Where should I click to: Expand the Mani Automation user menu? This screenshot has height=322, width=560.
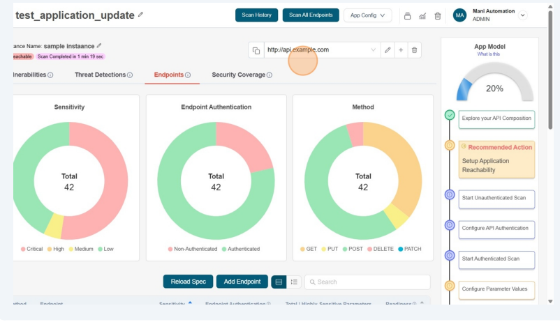pos(523,15)
